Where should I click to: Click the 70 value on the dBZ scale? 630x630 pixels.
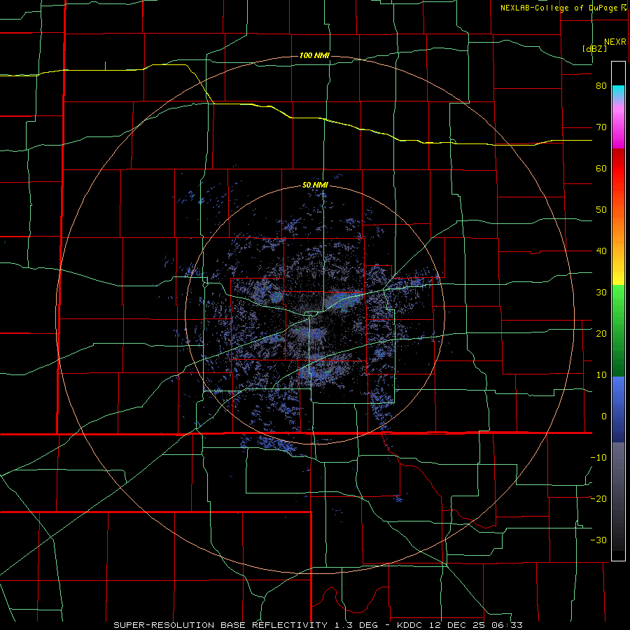coord(601,127)
